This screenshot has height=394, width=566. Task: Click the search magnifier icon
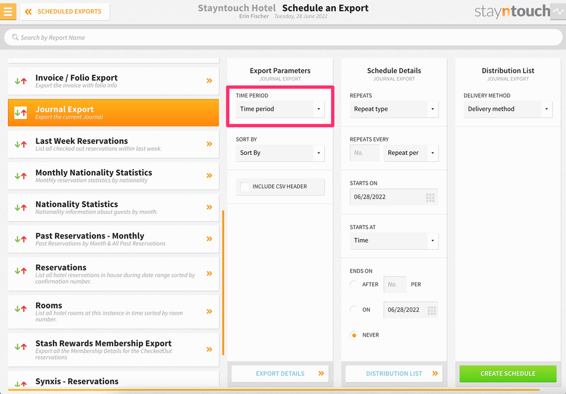(15, 37)
